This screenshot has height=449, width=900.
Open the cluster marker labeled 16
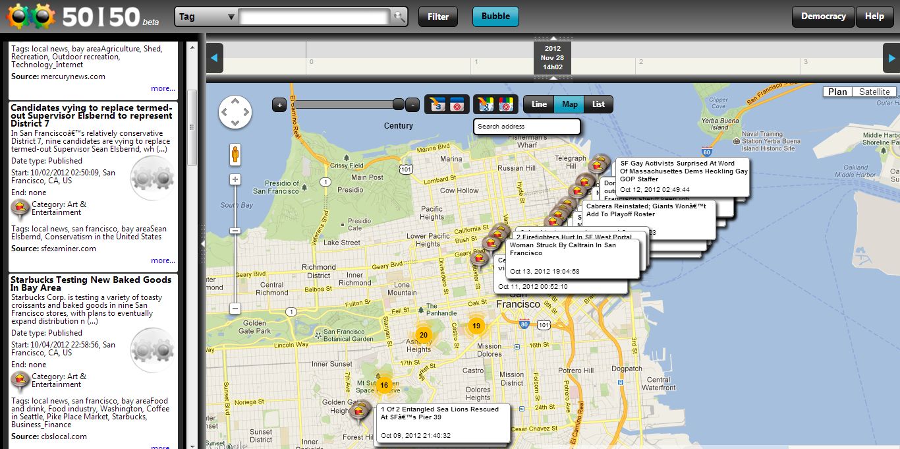(384, 384)
